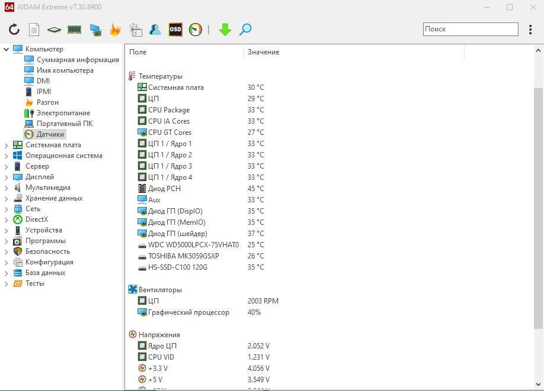The image size is (544, 391).
Task: Click the 2003 RPM fan value
Action: pyautogui.click(x=263, y=301)
